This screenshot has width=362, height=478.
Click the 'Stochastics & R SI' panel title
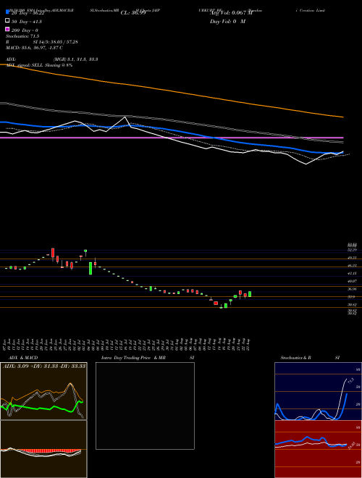310,358
